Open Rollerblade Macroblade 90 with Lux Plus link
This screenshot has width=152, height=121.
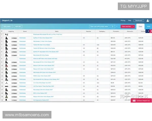48,35
